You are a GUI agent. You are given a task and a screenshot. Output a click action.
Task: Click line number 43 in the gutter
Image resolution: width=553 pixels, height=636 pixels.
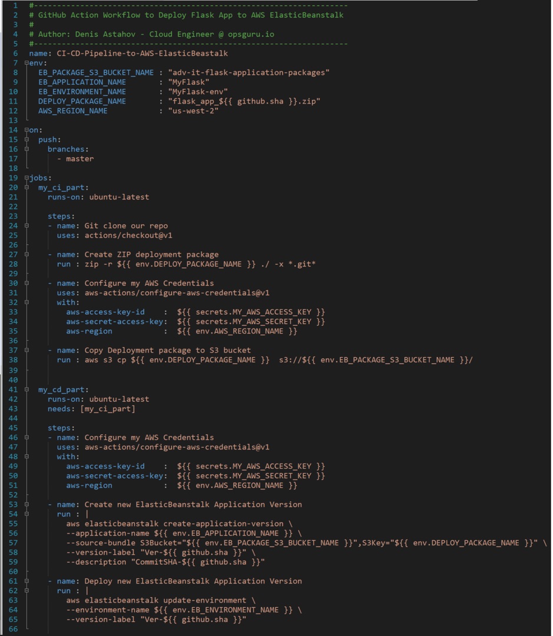coord(14,408)
